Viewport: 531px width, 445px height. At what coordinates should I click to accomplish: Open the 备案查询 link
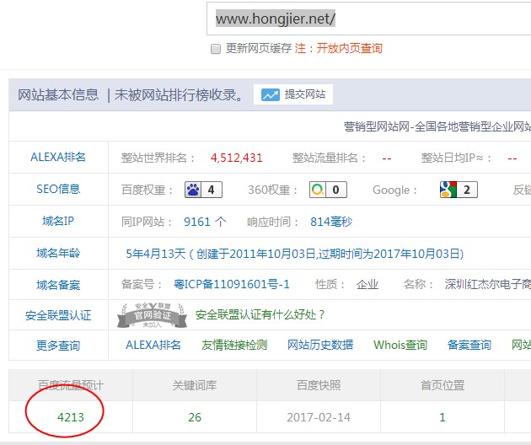coord(469,345)
